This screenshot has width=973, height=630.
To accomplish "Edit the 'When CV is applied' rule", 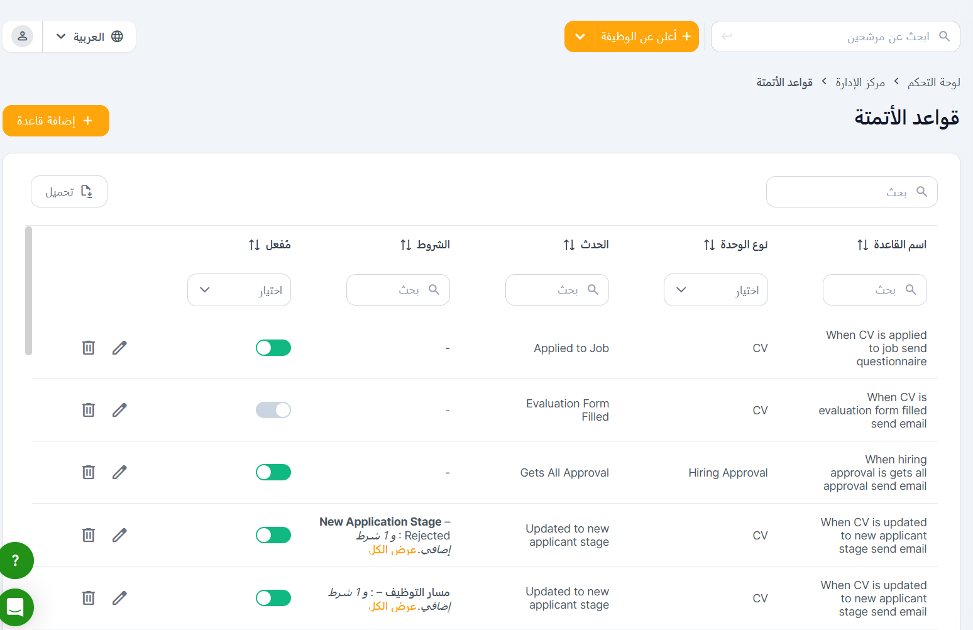I will coord(119,348).
